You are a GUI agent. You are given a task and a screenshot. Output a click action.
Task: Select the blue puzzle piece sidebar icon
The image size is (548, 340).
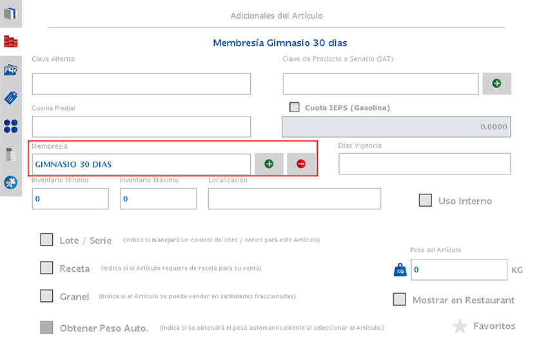10,182
